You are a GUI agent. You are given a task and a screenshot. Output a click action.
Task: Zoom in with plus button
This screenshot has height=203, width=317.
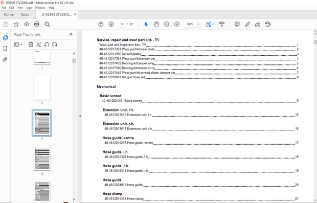pos(177,24)
